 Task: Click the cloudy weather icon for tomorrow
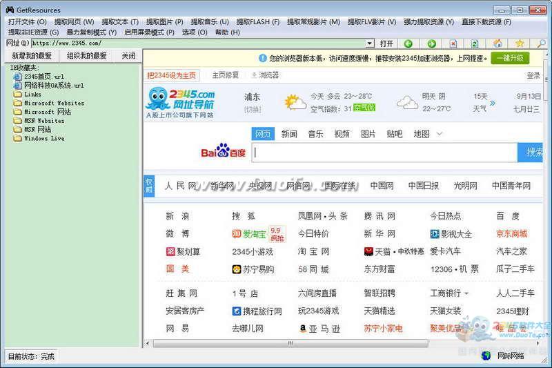[407, 102]
